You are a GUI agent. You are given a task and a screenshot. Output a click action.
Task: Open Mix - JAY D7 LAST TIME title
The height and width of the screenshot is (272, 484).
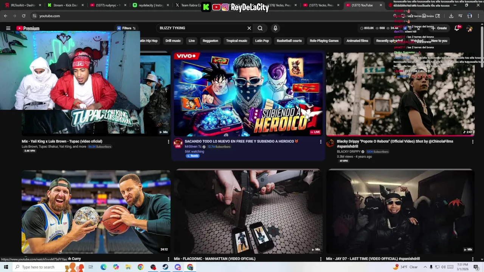(x=373, y=259)
